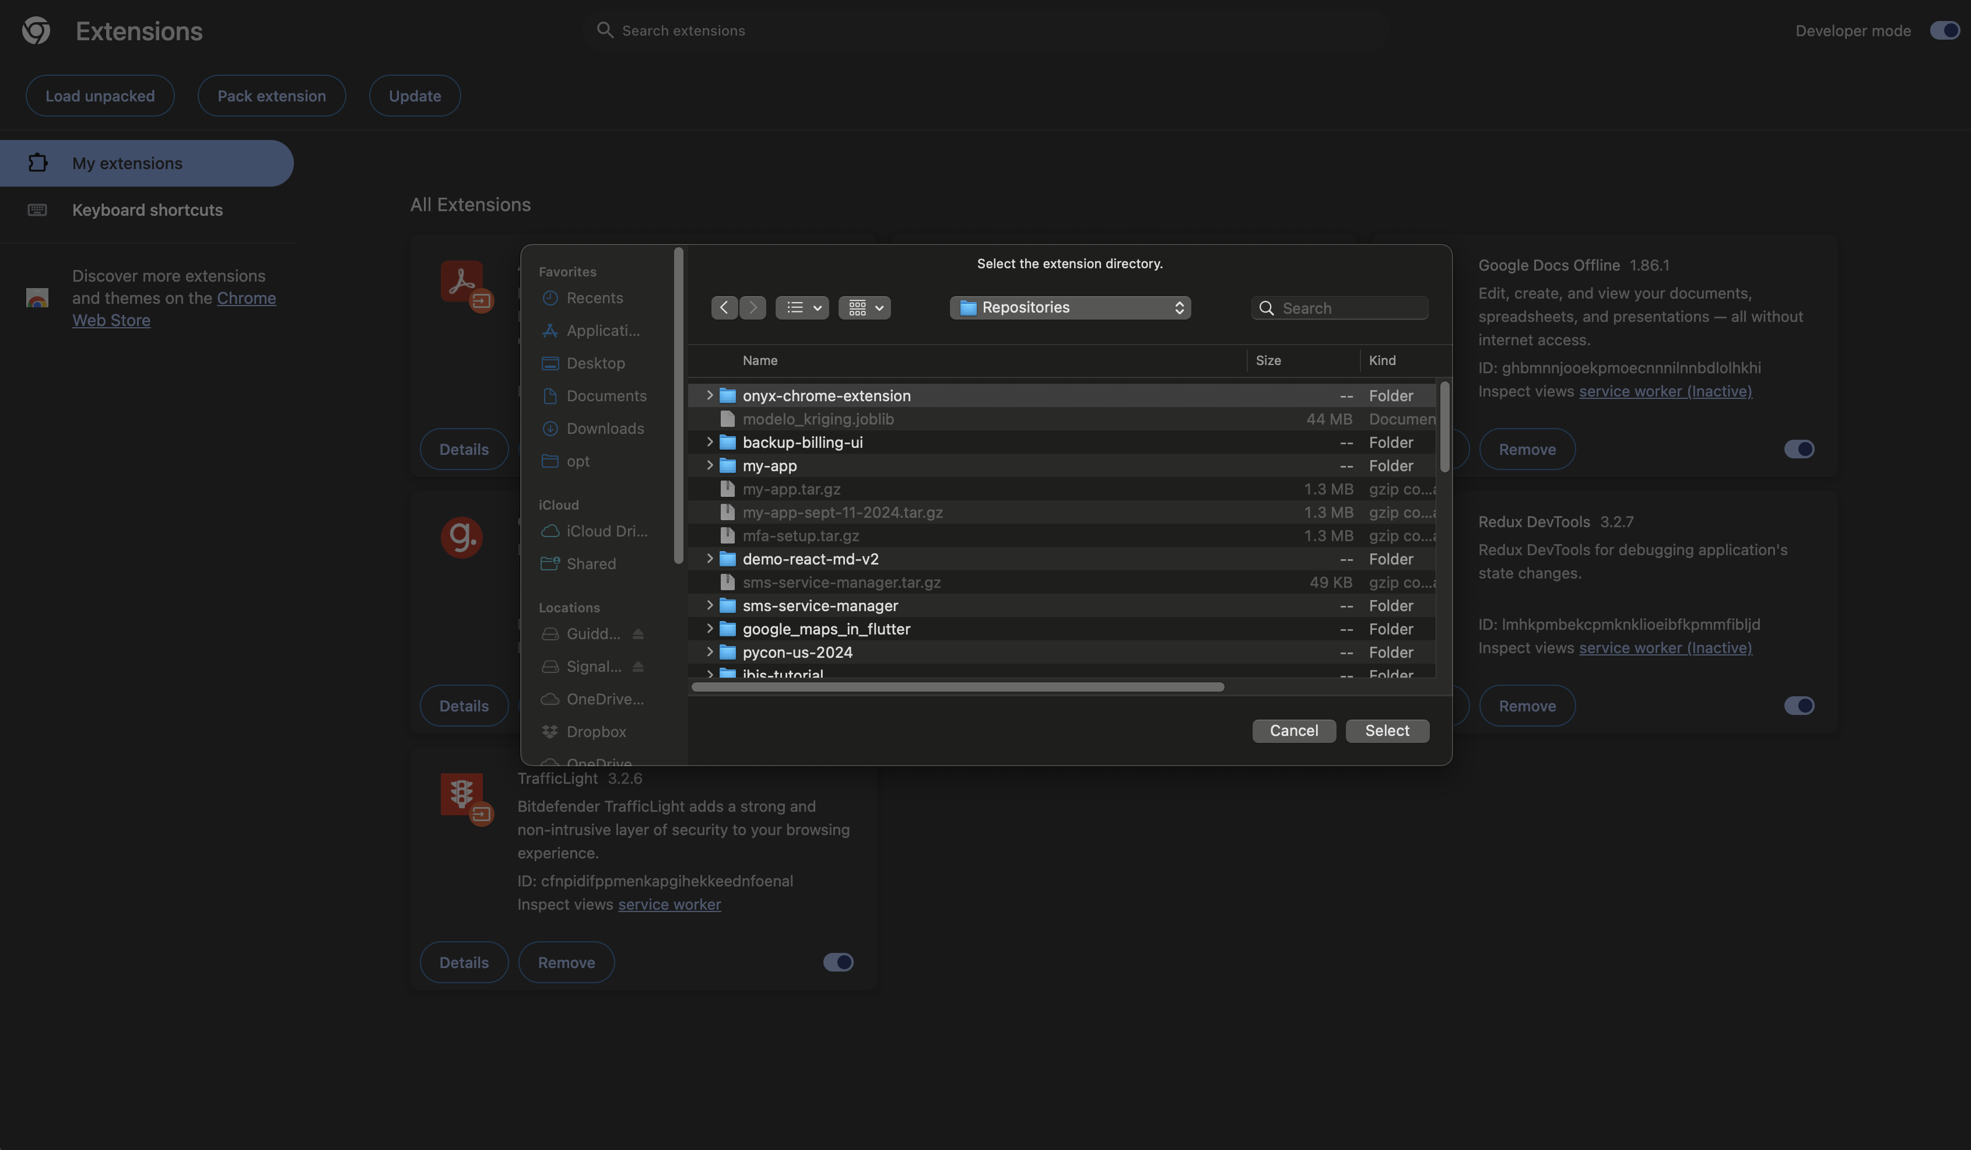Click the horizontal scrollbar in file list
This screenshot has width=1971, height=1150.
coord(958,687)
